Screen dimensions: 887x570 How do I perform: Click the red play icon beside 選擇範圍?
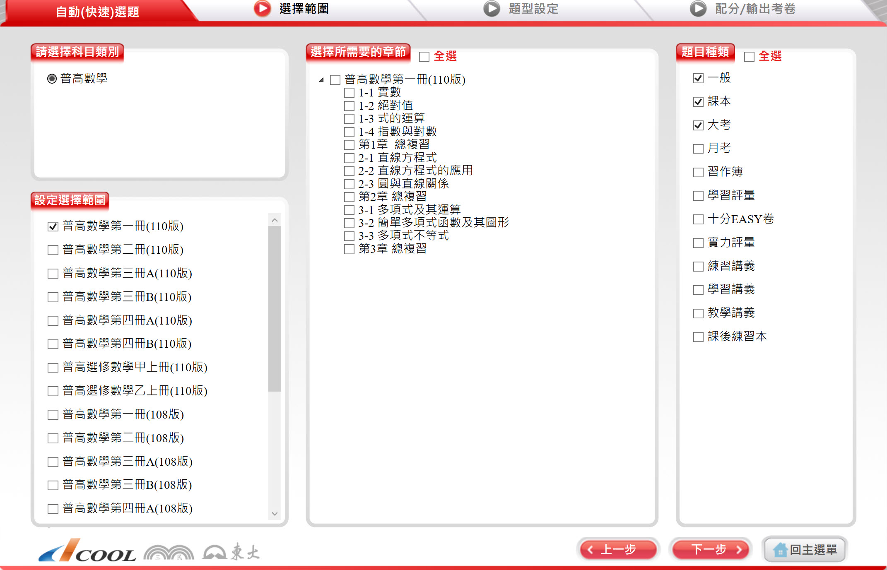[x=262, y=8]
